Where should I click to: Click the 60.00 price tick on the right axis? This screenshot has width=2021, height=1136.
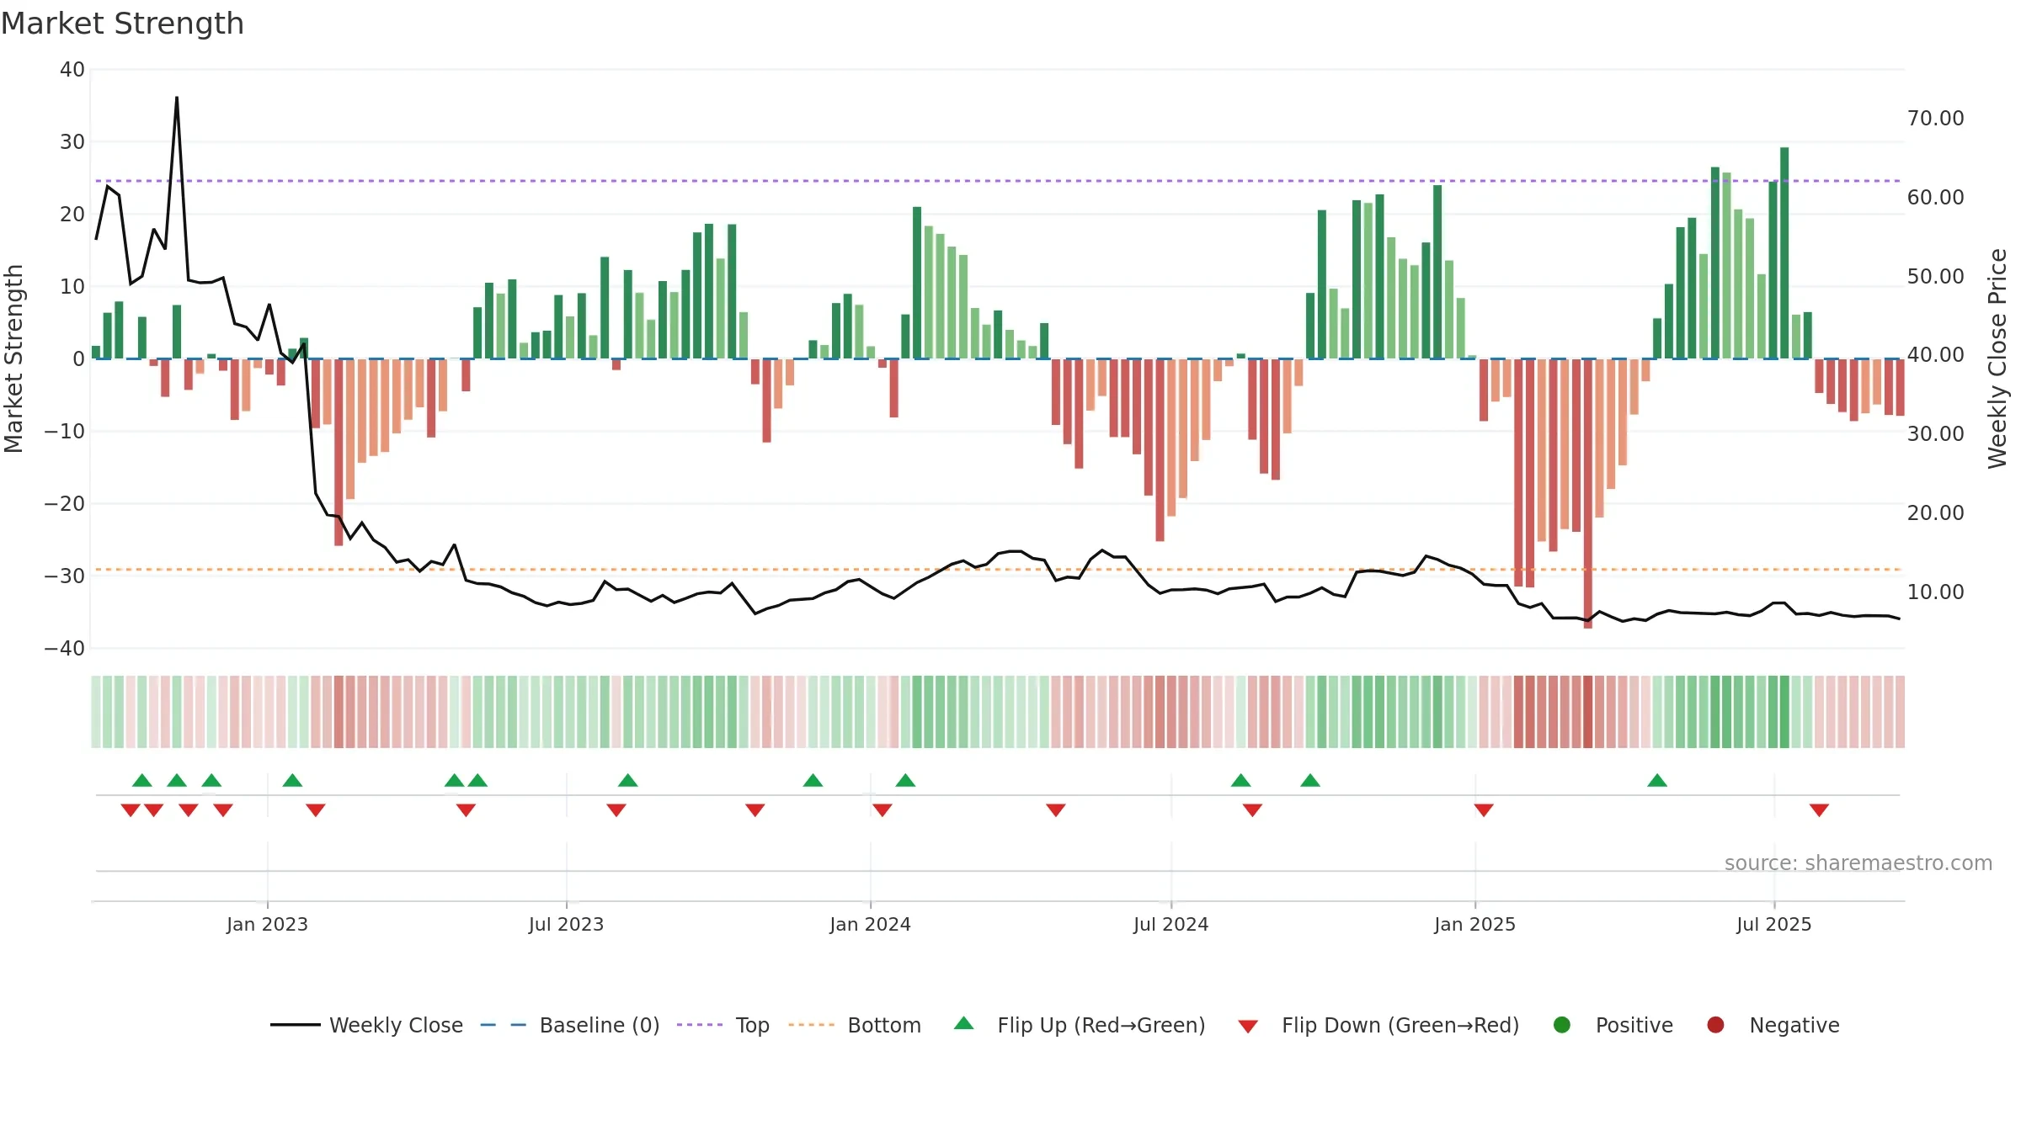(1935, 198)
